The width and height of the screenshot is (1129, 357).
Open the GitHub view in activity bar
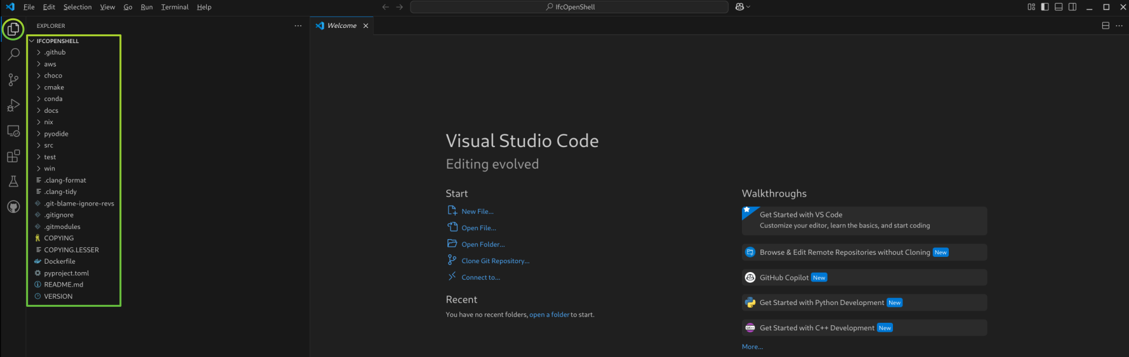click(x=13, y=207)
